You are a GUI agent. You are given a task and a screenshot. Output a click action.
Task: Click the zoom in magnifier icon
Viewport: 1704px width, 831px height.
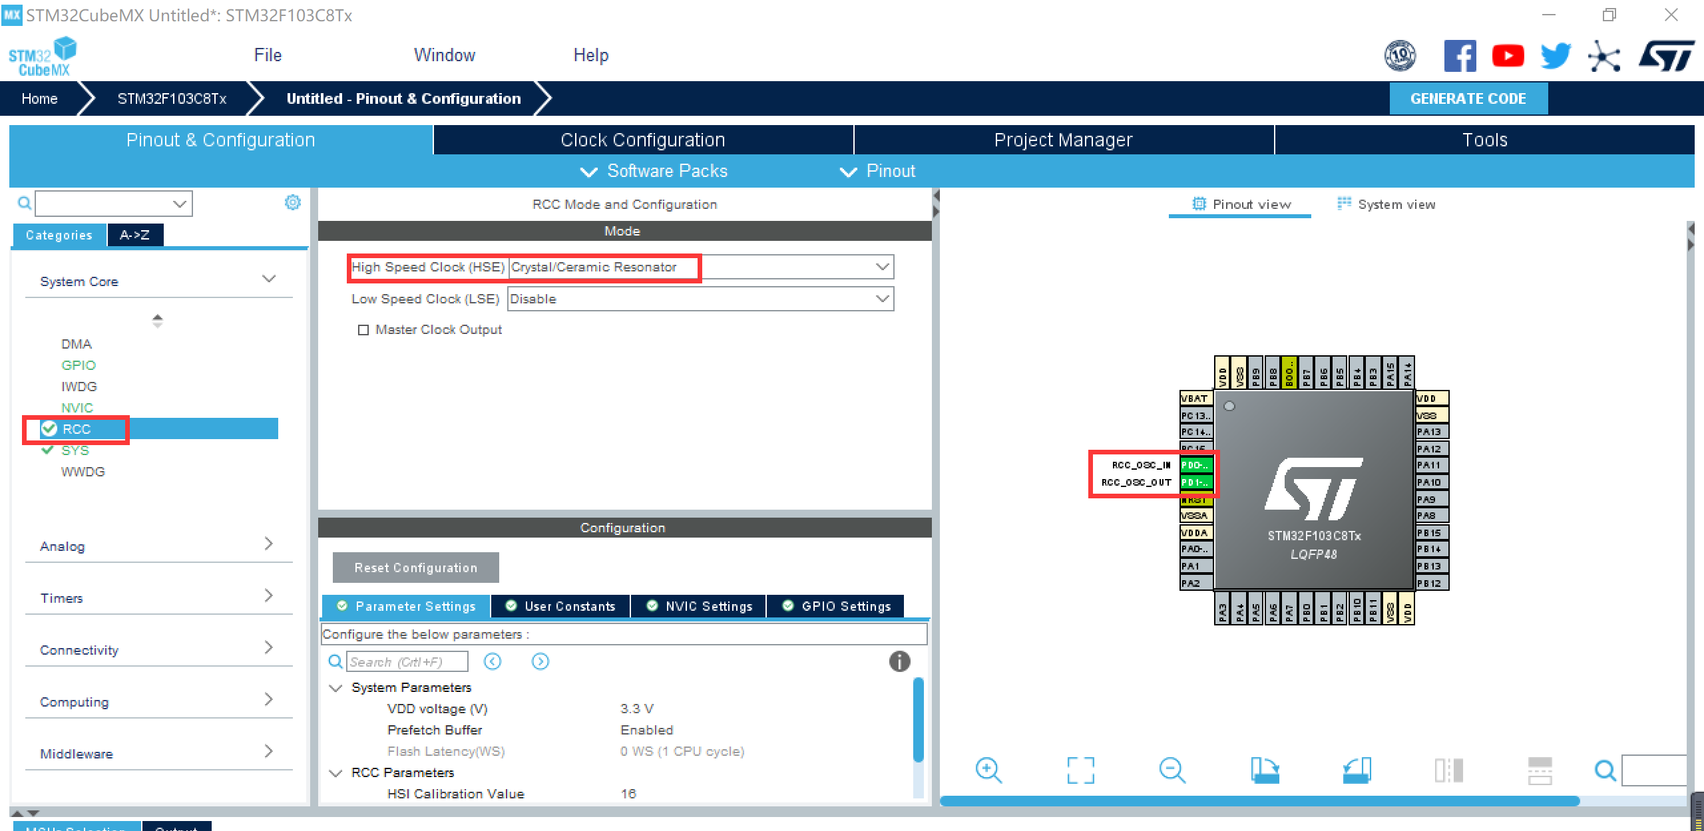988,770
